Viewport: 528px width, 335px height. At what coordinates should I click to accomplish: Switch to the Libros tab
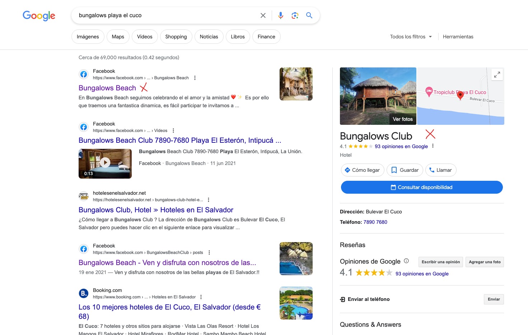coord(238,37)
